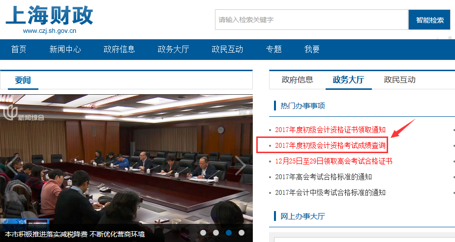Viewport: 455px width, 242px height.
Task: Select the second carousel indicator dot
Action: pos(216,233)
